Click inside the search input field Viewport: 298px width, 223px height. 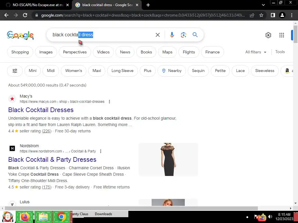tap(103, 35)
